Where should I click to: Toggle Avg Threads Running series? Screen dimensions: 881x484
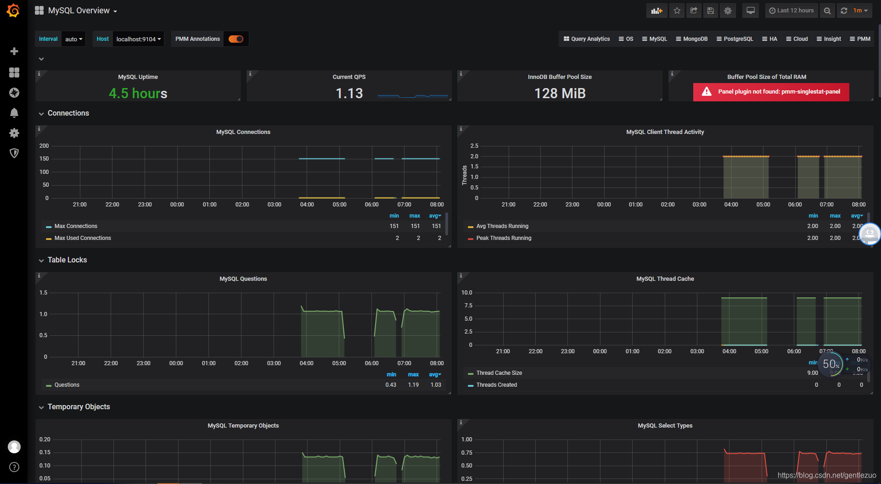(x=502, y=226)
